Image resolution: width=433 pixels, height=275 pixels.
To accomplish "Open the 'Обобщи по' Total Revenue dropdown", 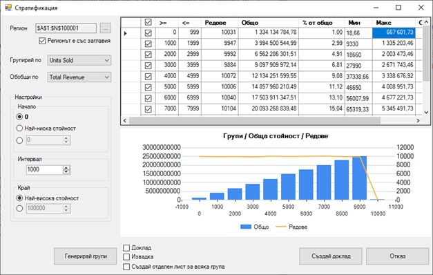I will [79, 77].
